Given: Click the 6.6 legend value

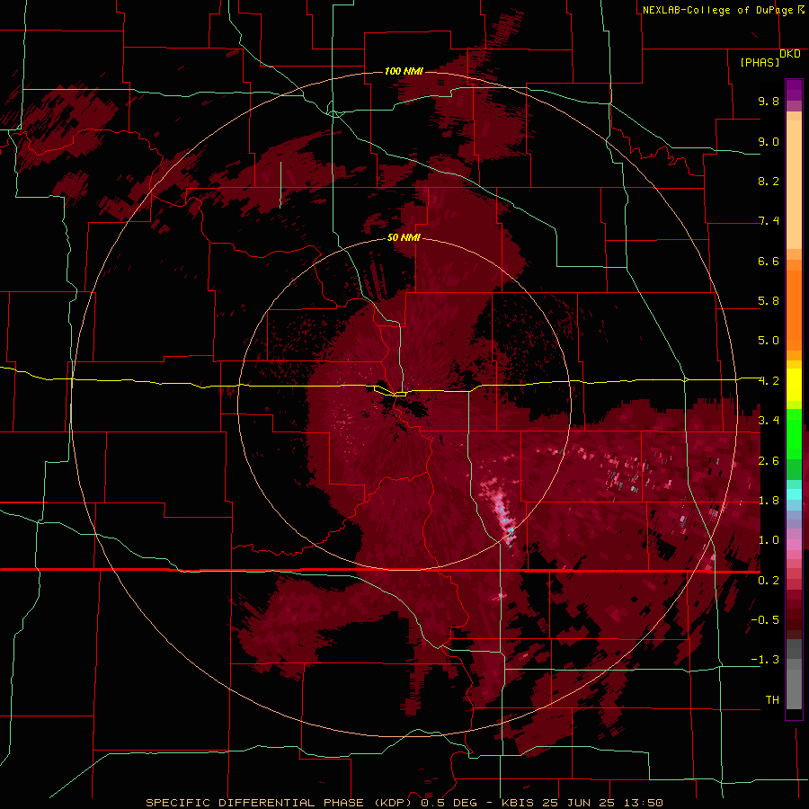Looking at the screenshot, I should (769, 261).
